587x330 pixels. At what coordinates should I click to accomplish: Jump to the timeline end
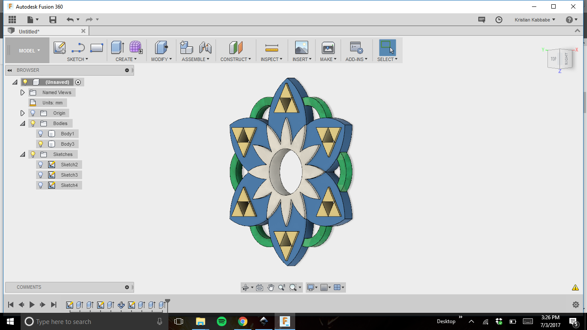point(54,305)
